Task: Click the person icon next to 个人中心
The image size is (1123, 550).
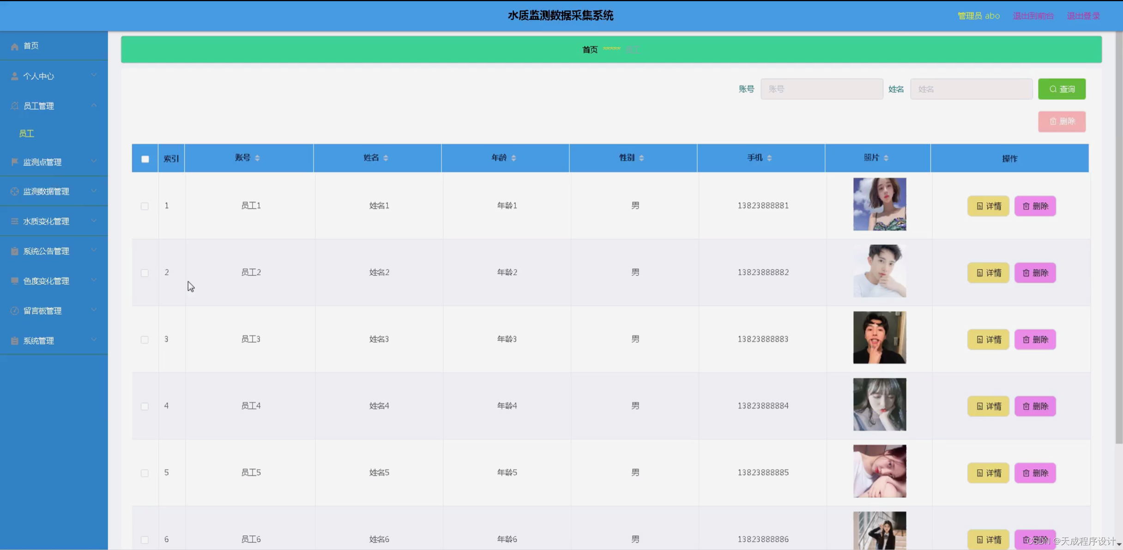Action: [x=15, y=76]
